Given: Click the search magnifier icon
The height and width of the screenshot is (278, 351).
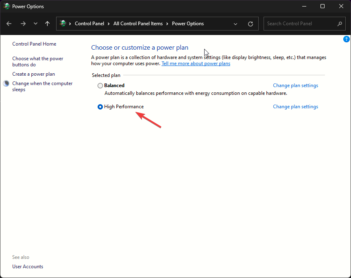Looking at the screenshot, I should [x=340, y=24].
